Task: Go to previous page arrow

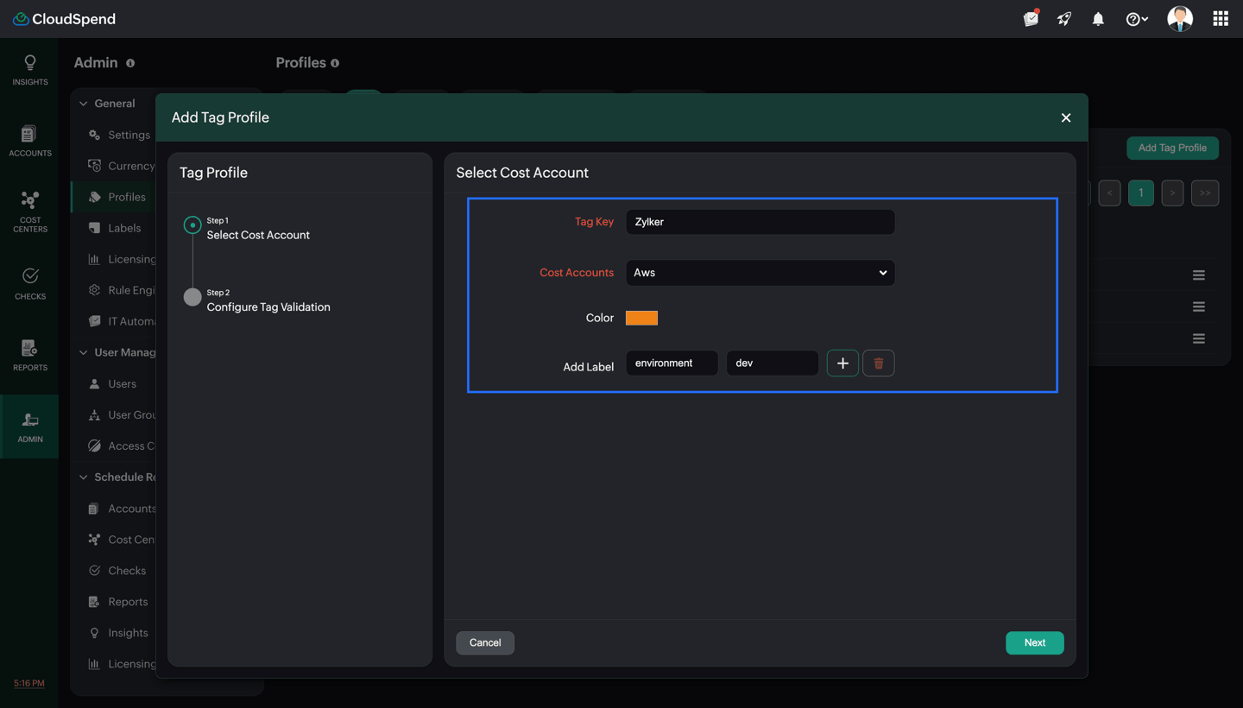Action: pos(1109,193)
